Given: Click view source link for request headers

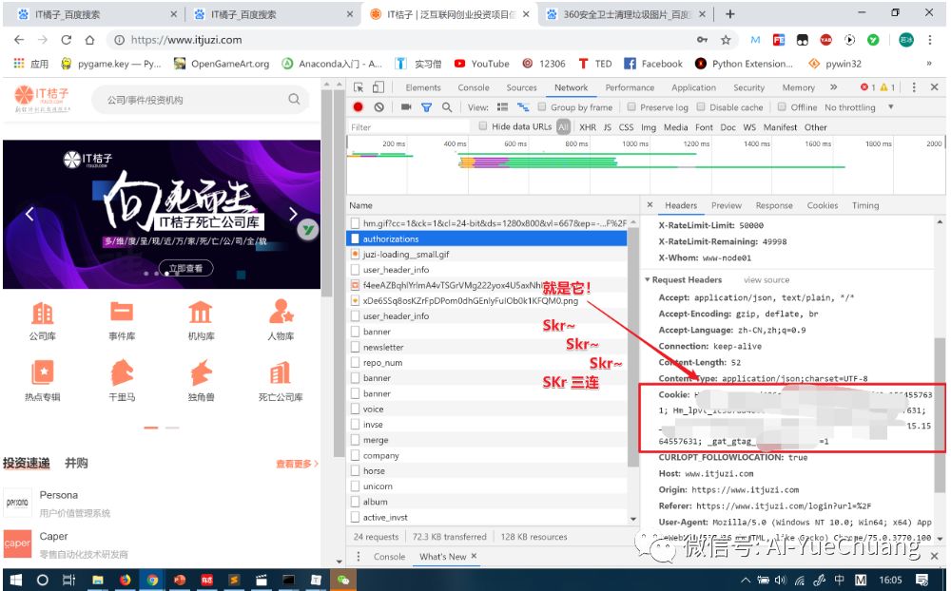Looking at the screenshot, I should click(767, 280).
